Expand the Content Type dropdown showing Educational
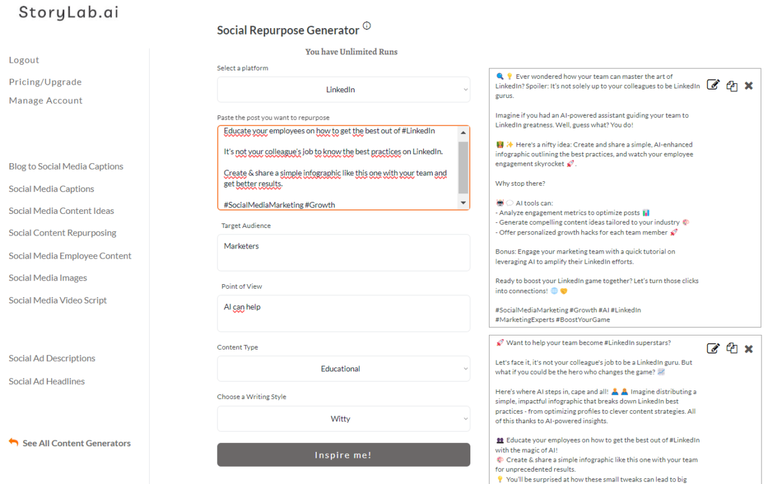 (x=343, y=369)
